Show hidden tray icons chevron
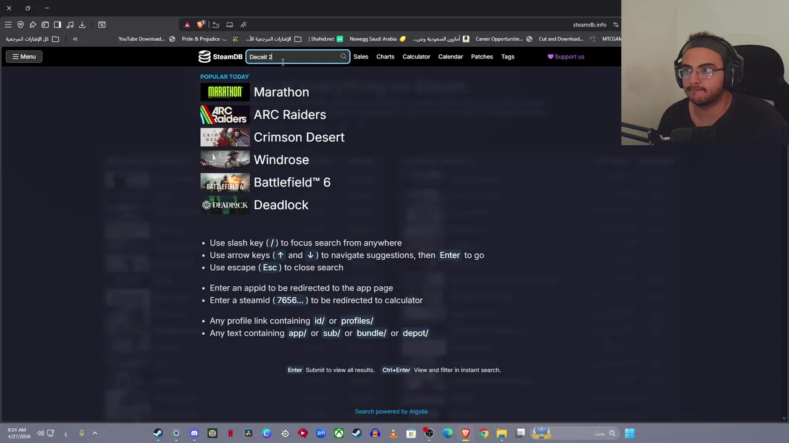 (95, 433)
